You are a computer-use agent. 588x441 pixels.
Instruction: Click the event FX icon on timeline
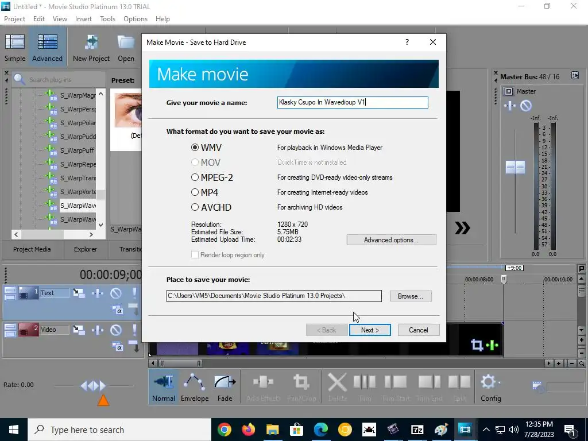[x=492, y=345]
